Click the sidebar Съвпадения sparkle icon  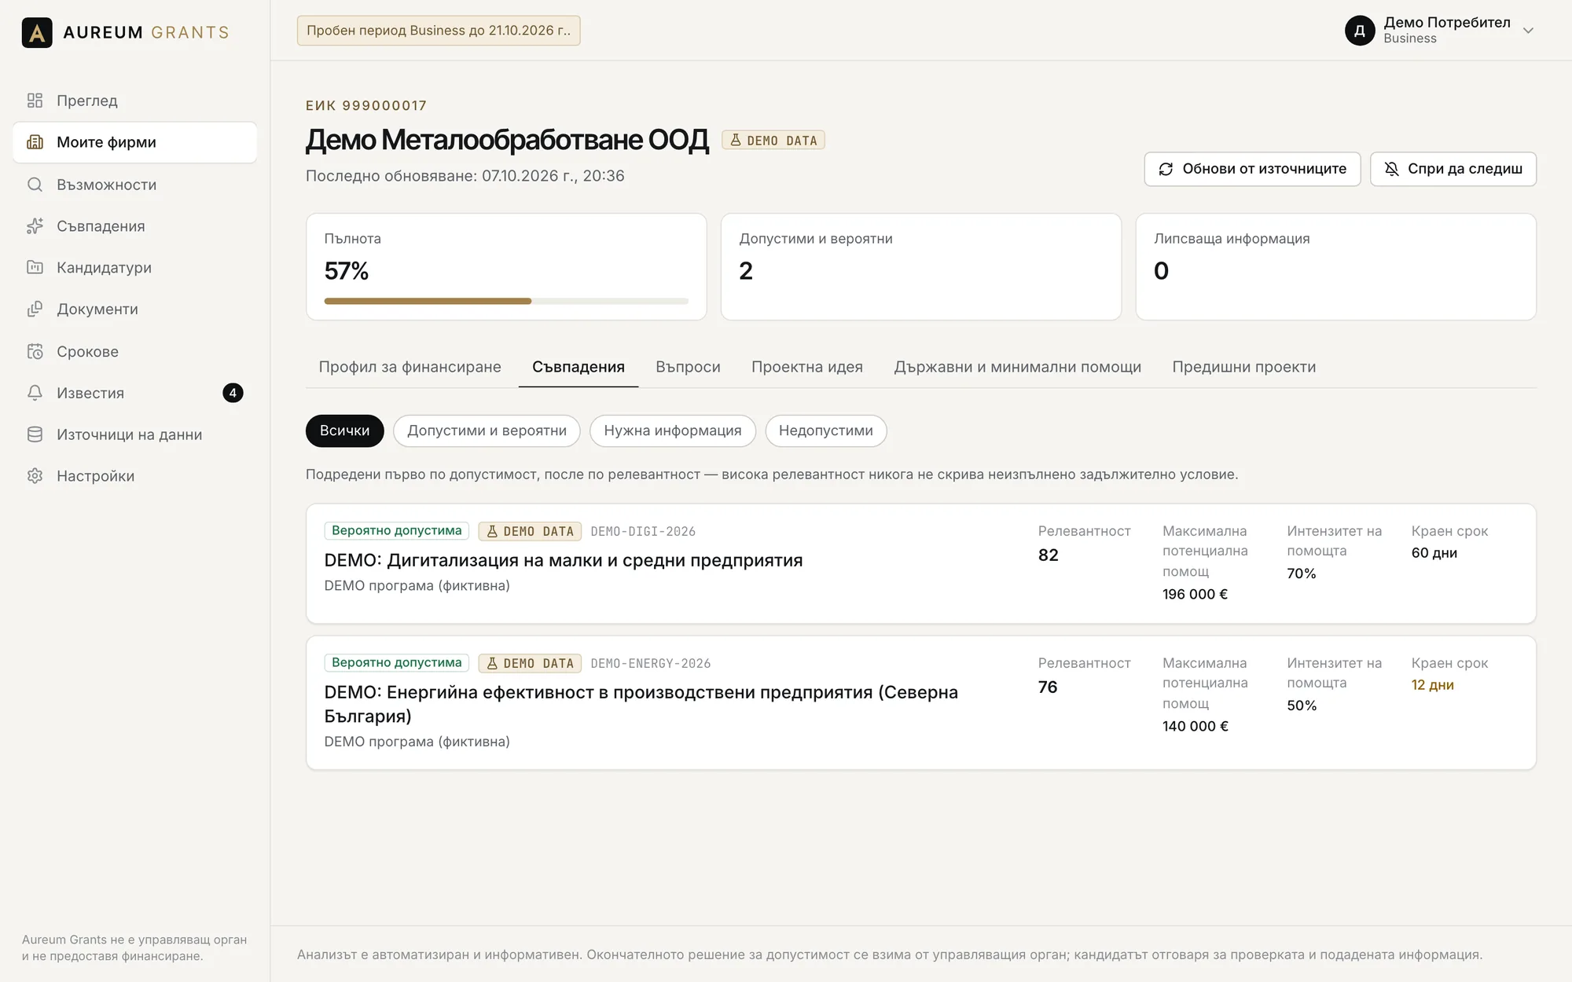tap(35, 226)
